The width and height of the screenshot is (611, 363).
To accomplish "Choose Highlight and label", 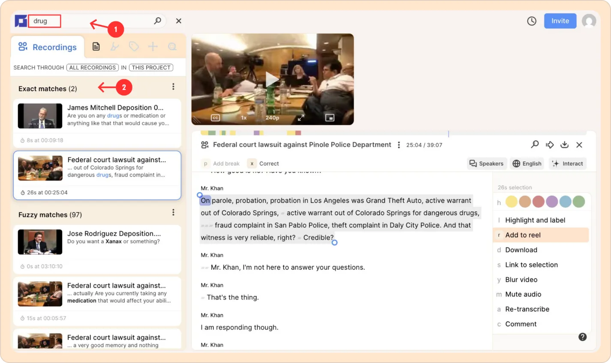I will (x=542, y=220).
